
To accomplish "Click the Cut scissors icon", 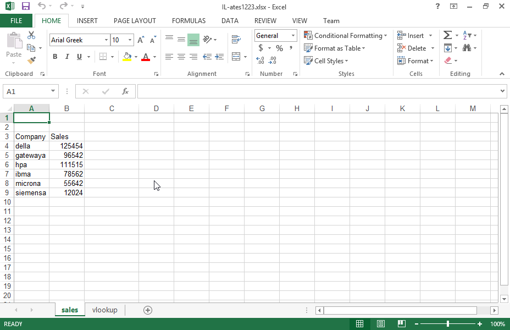I will point(31,35).
